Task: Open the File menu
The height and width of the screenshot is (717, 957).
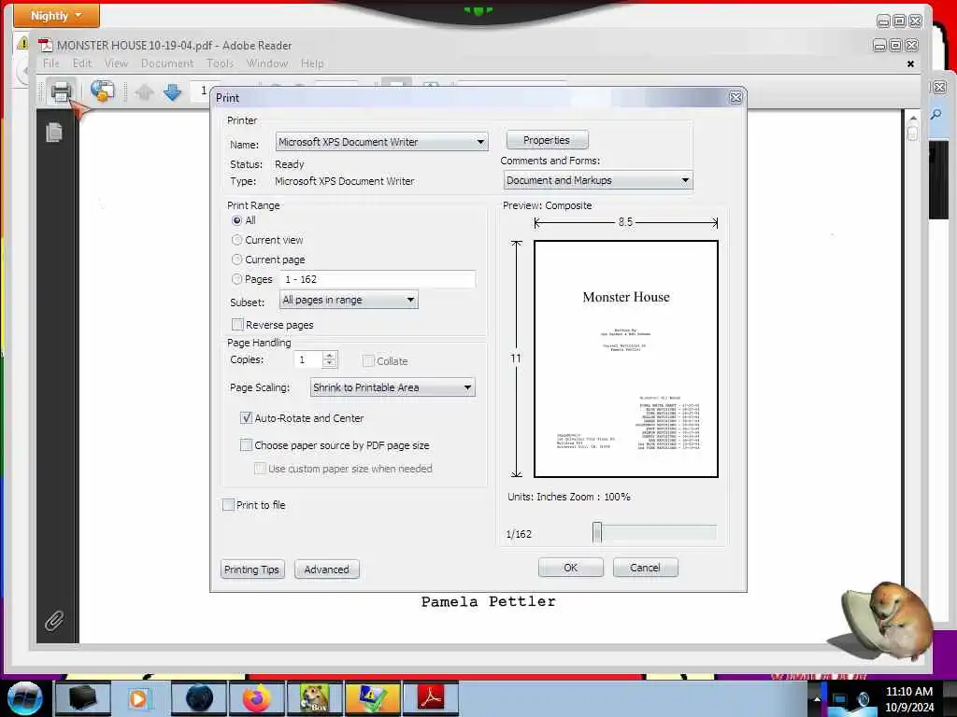Action: [x=50, y=63]
